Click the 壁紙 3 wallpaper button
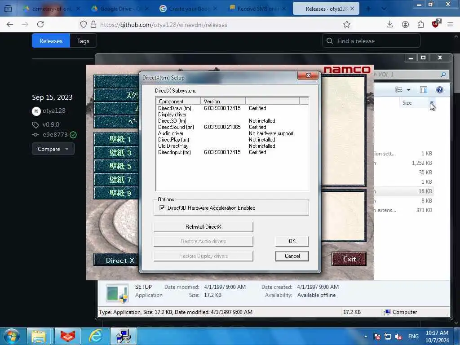This screenshot has height=345, width=460. tap(116, 153)
